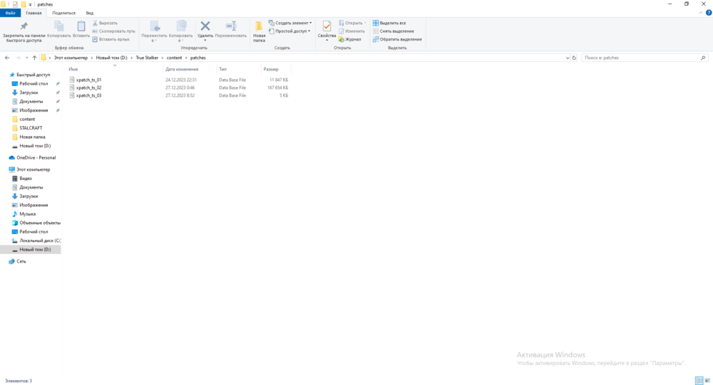Click the Refresh address bar button

point(574,58)
